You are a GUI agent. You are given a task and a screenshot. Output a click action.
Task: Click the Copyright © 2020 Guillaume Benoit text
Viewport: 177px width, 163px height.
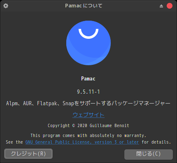pyautogui.click(x=88, y=125)
